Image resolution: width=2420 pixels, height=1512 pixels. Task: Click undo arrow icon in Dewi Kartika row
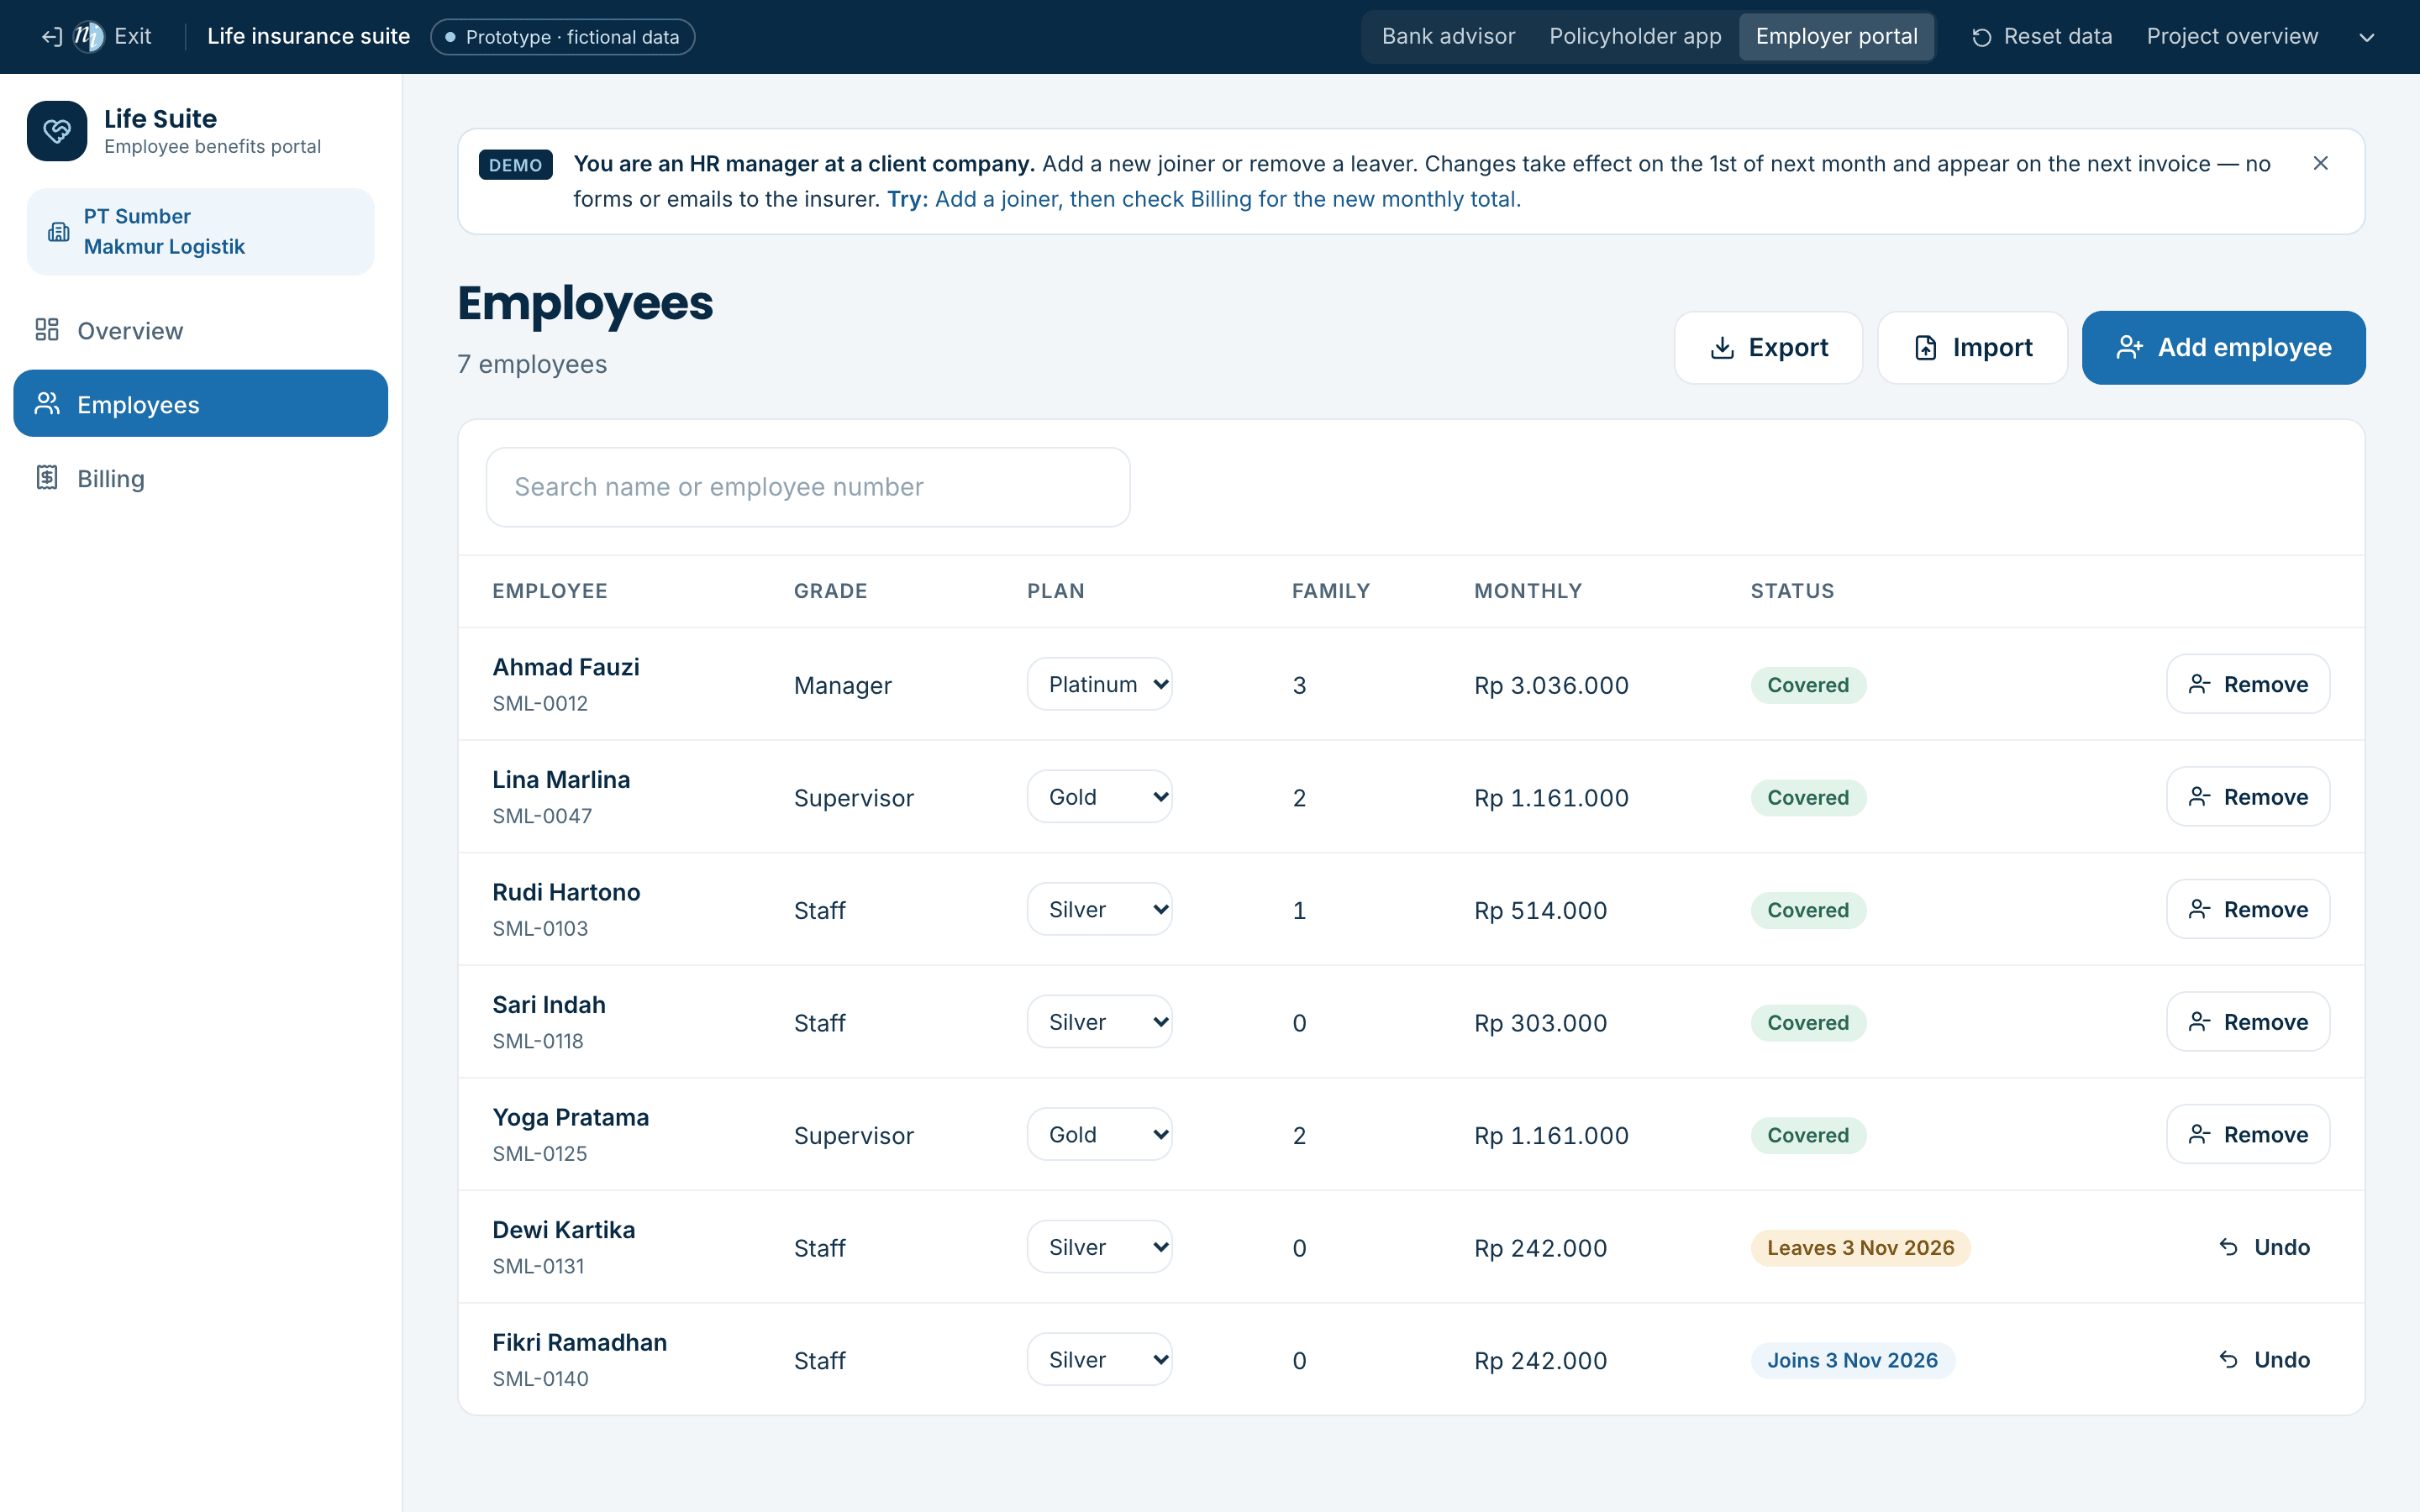click(2229, 1247)
